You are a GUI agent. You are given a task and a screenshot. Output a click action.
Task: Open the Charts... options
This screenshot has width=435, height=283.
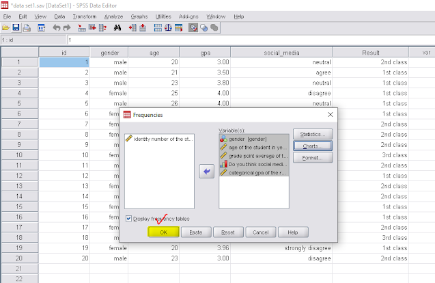(x=313, y=146)
